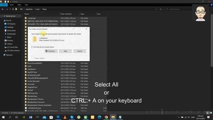Open Google Chrome from taskbar
Viewport: 213px width, 120px height.
[x=106, y=117]
